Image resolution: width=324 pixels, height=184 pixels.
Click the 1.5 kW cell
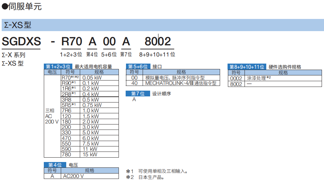pos(100,116)
